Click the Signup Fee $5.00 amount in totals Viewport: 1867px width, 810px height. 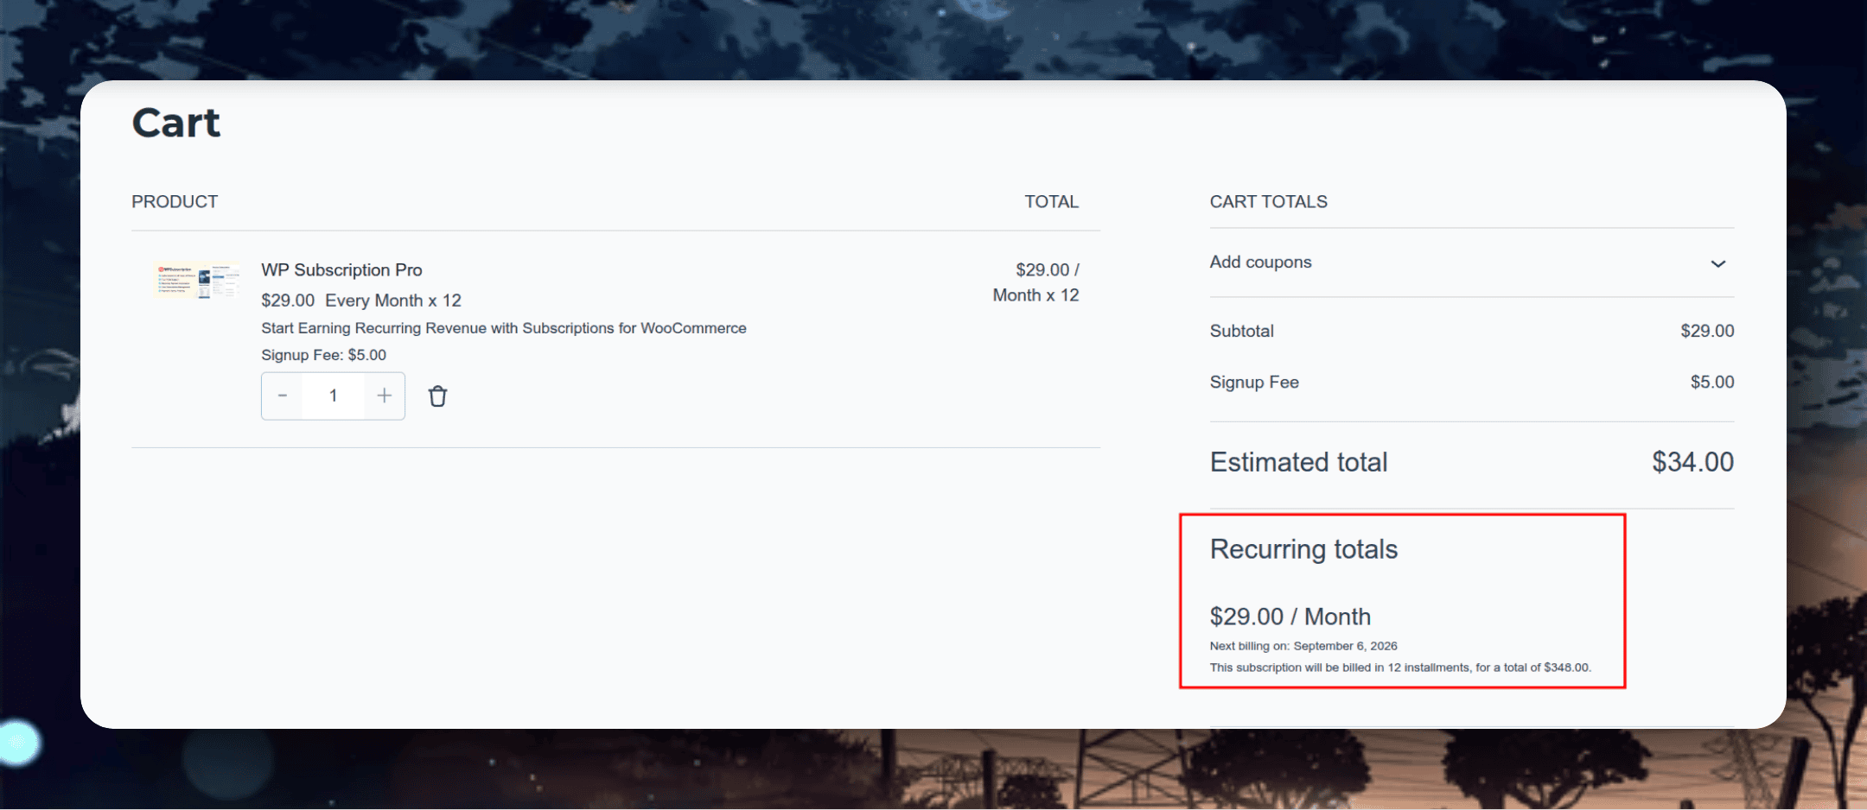coord(1712,382)
